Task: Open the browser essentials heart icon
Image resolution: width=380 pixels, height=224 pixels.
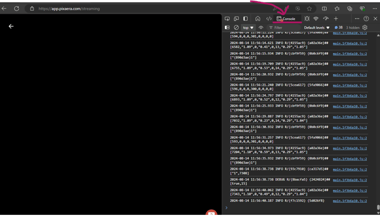Action: [x=363, y=9]
